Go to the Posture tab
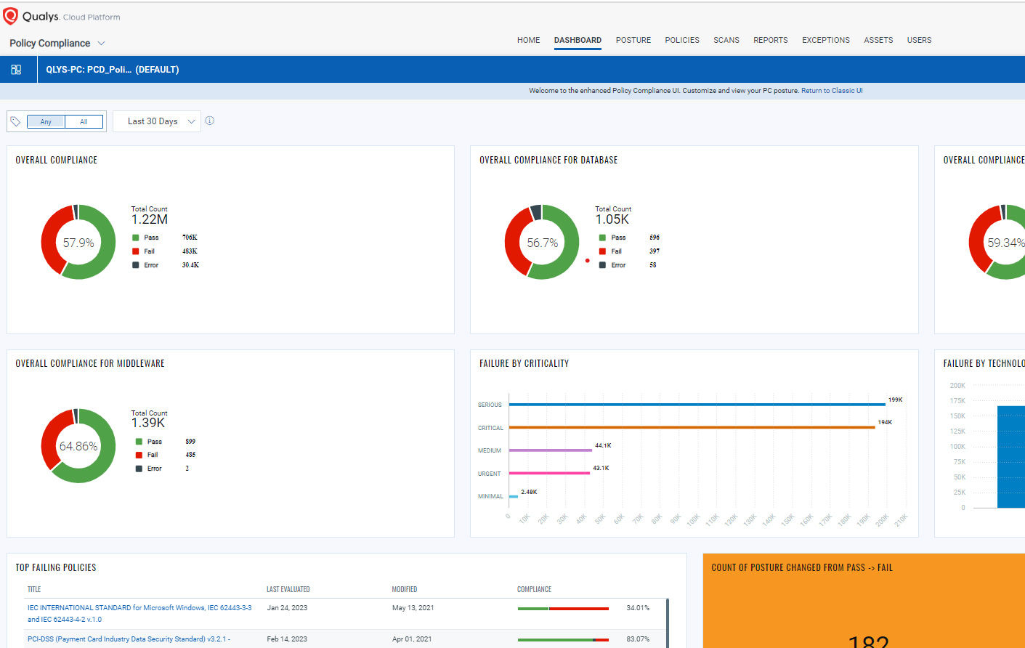 pyautogui.click(x=633, y=40)
